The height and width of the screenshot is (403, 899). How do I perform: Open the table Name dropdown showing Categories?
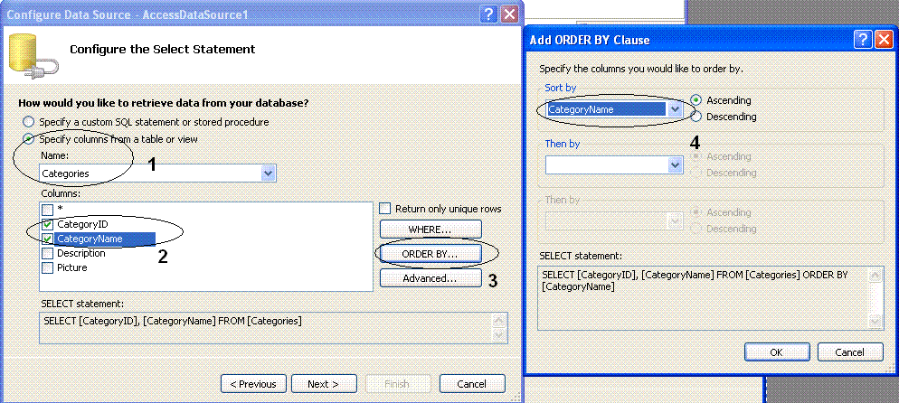pos(268,173)
